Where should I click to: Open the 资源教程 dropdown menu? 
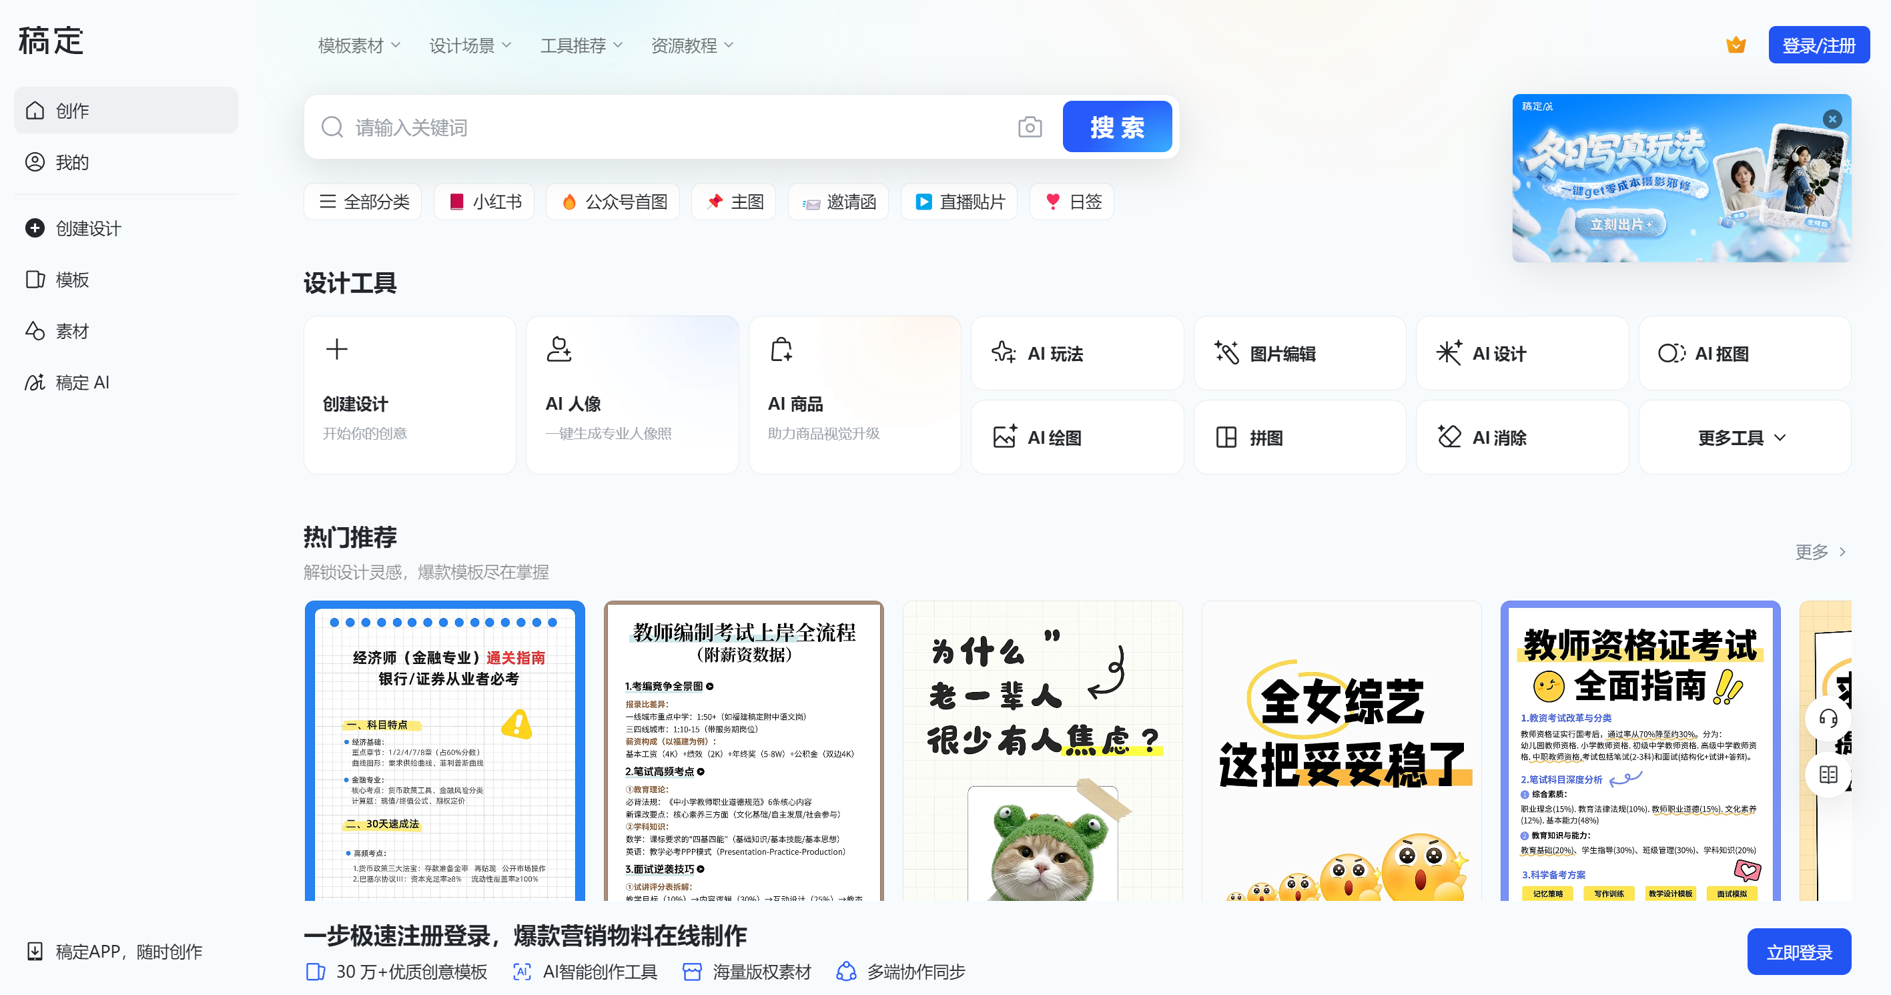coord(691,44)
